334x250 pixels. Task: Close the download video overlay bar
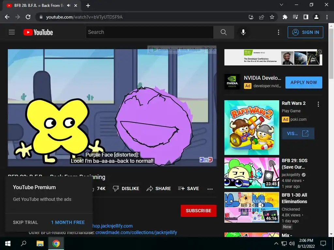[213, 49]
